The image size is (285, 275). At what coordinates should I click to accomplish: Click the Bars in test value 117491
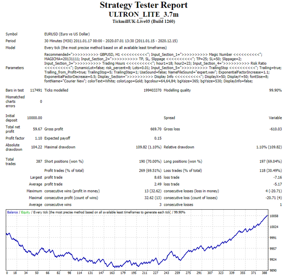[36, 90]
